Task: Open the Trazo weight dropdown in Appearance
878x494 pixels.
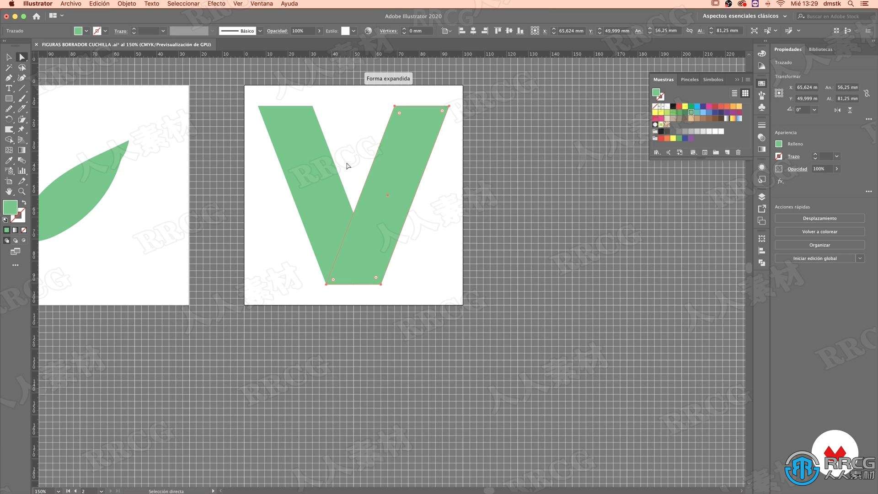Action: 836,156
